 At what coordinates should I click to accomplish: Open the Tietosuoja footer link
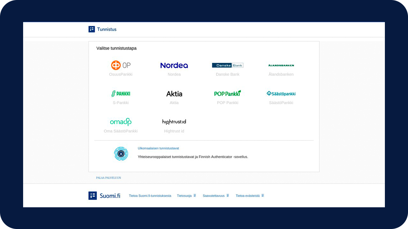click(x=184, y=196)
